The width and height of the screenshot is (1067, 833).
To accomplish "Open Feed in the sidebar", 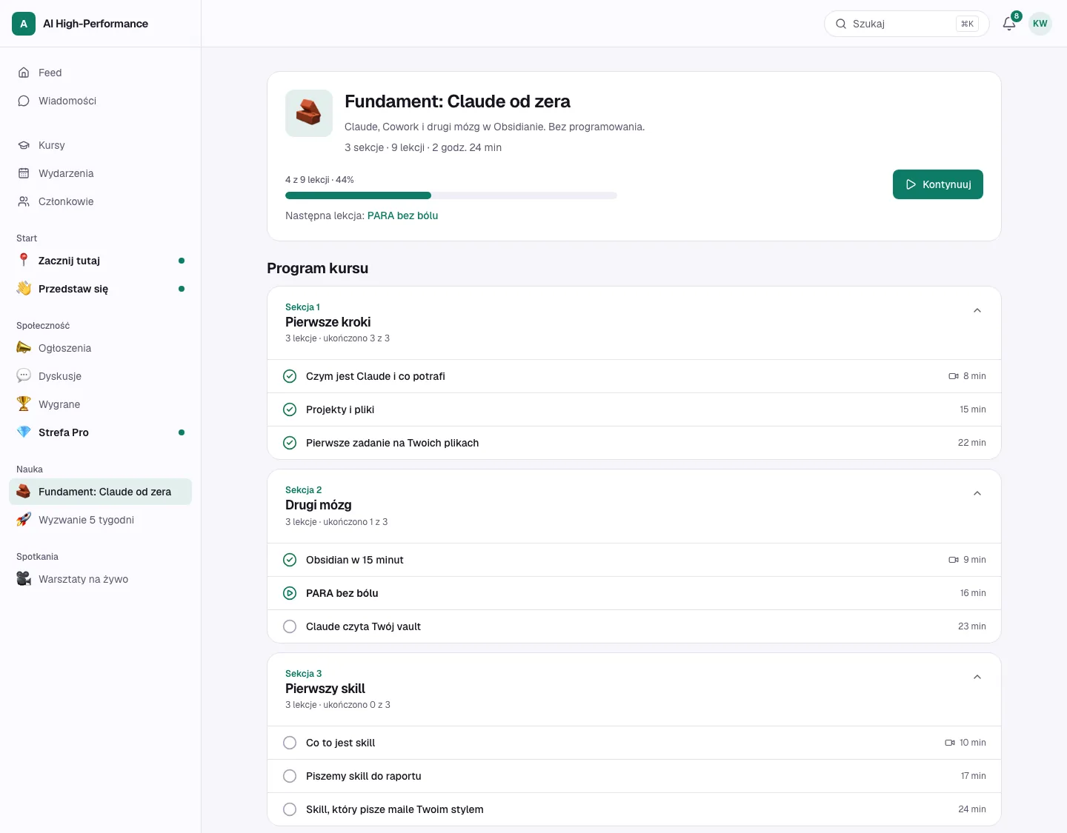I will pos(100,73).
